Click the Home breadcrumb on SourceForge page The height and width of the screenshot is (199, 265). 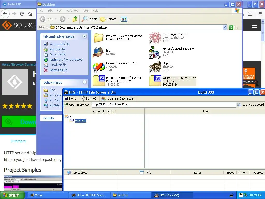[x=6, y=65]
